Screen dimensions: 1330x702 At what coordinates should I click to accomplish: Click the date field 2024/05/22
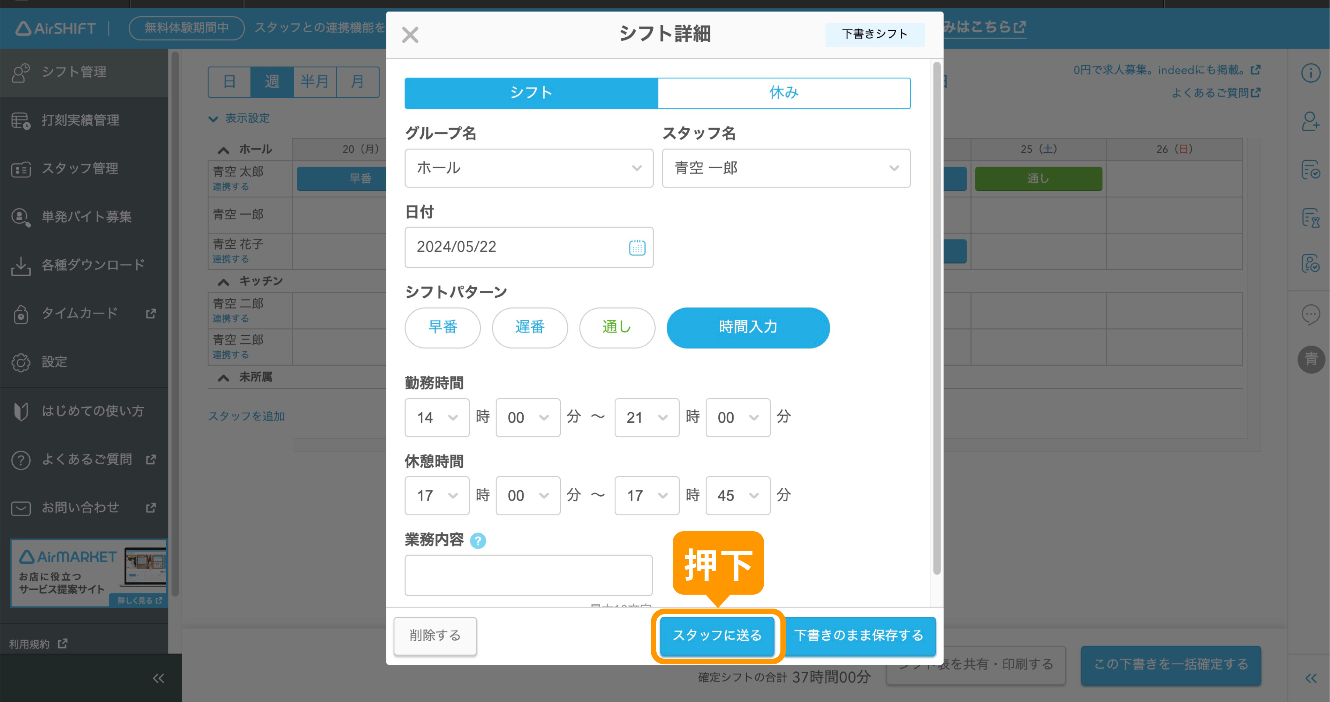529,247
